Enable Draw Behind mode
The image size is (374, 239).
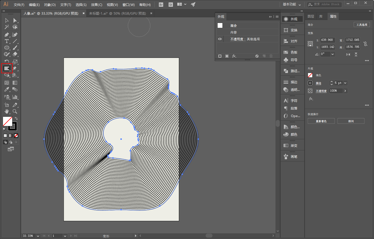point(11,142)
